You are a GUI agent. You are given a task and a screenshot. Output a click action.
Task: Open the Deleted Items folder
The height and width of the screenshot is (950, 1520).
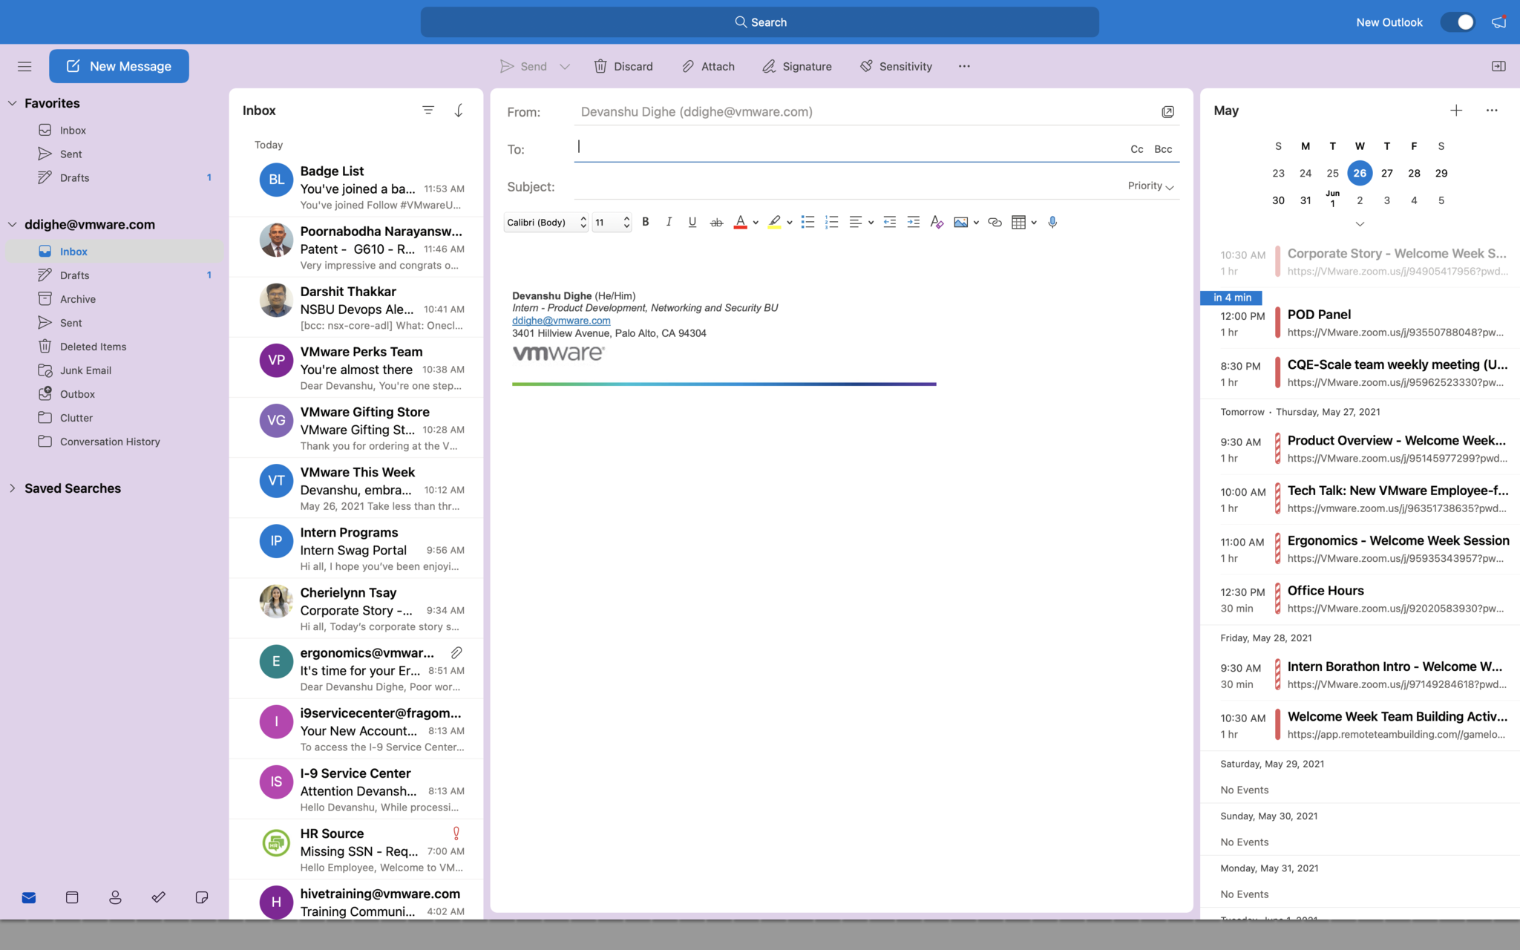point(93,347)
